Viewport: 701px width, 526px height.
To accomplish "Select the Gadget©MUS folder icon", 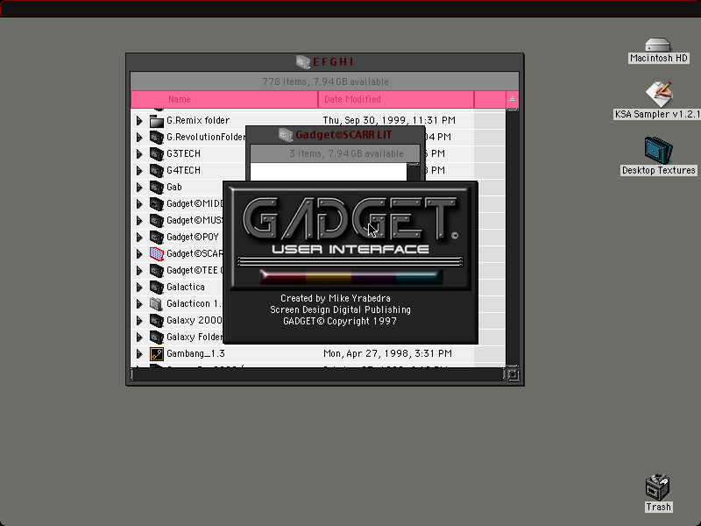I will pos(157,221).
